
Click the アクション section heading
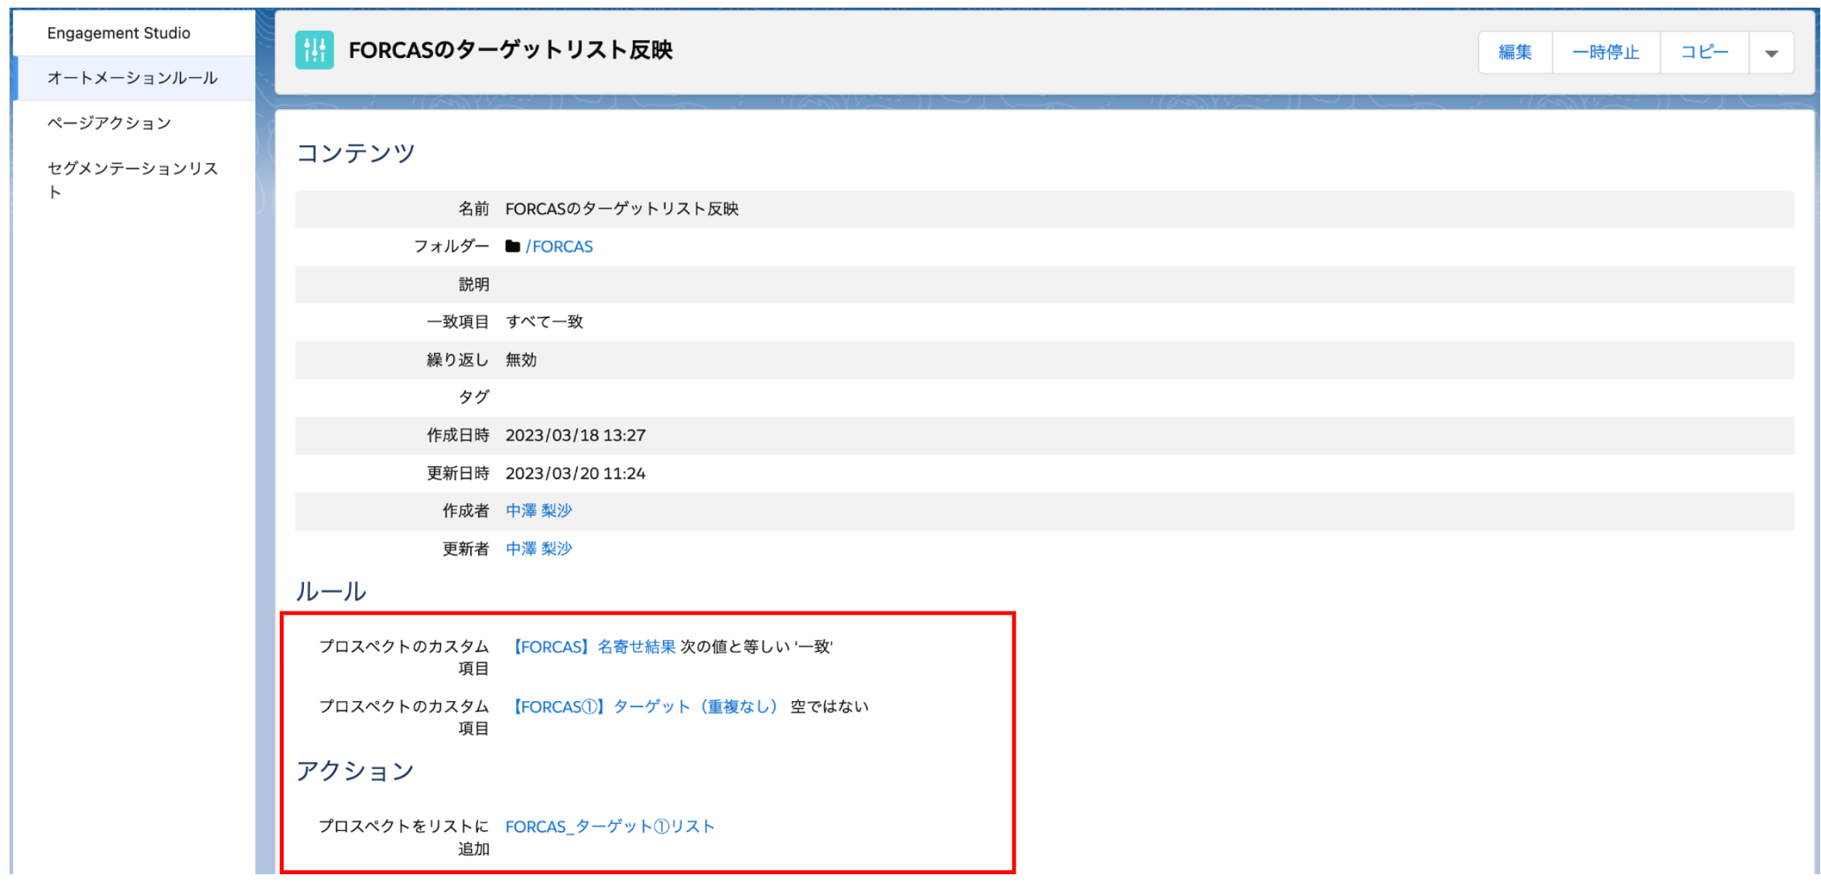pyautogui.click(x=355, y=771)
